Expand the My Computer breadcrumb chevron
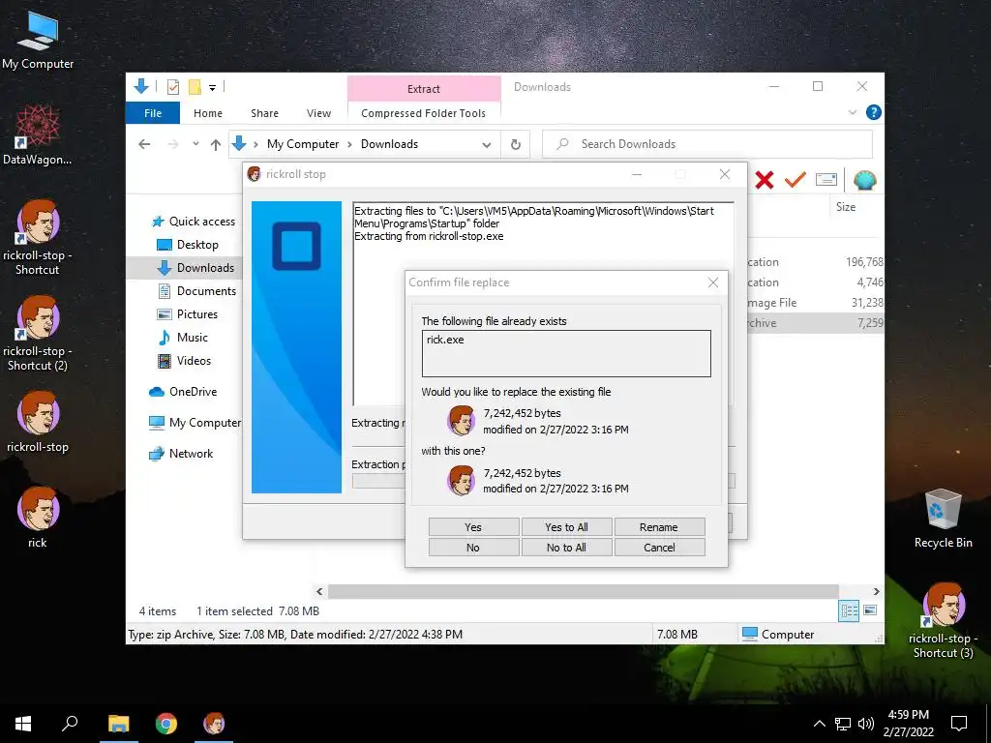Viewport: 991px width, 743px height. click(x=349, y=144)
